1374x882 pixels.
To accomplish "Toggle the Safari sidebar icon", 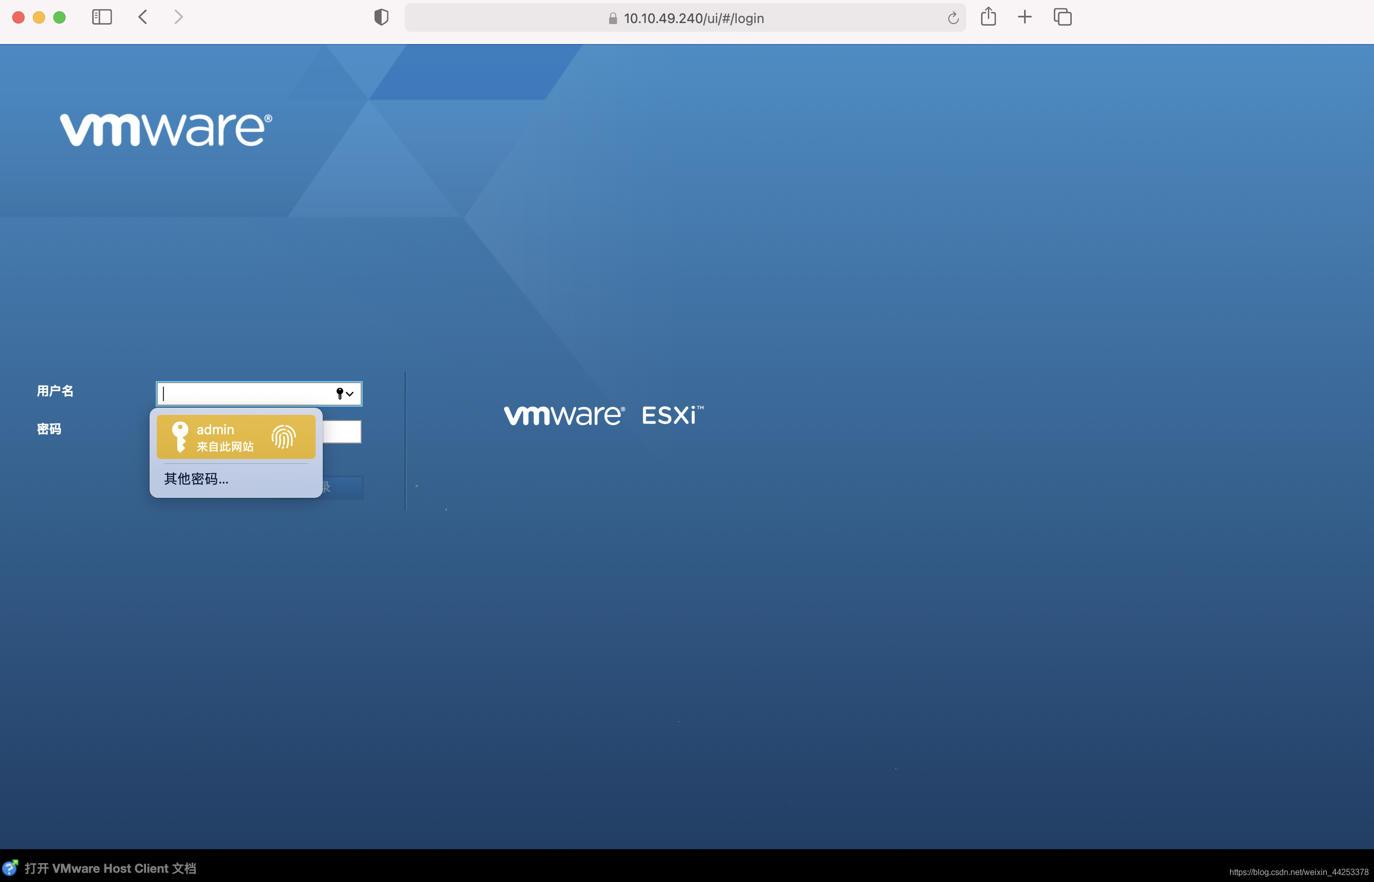I will (102, 17).
